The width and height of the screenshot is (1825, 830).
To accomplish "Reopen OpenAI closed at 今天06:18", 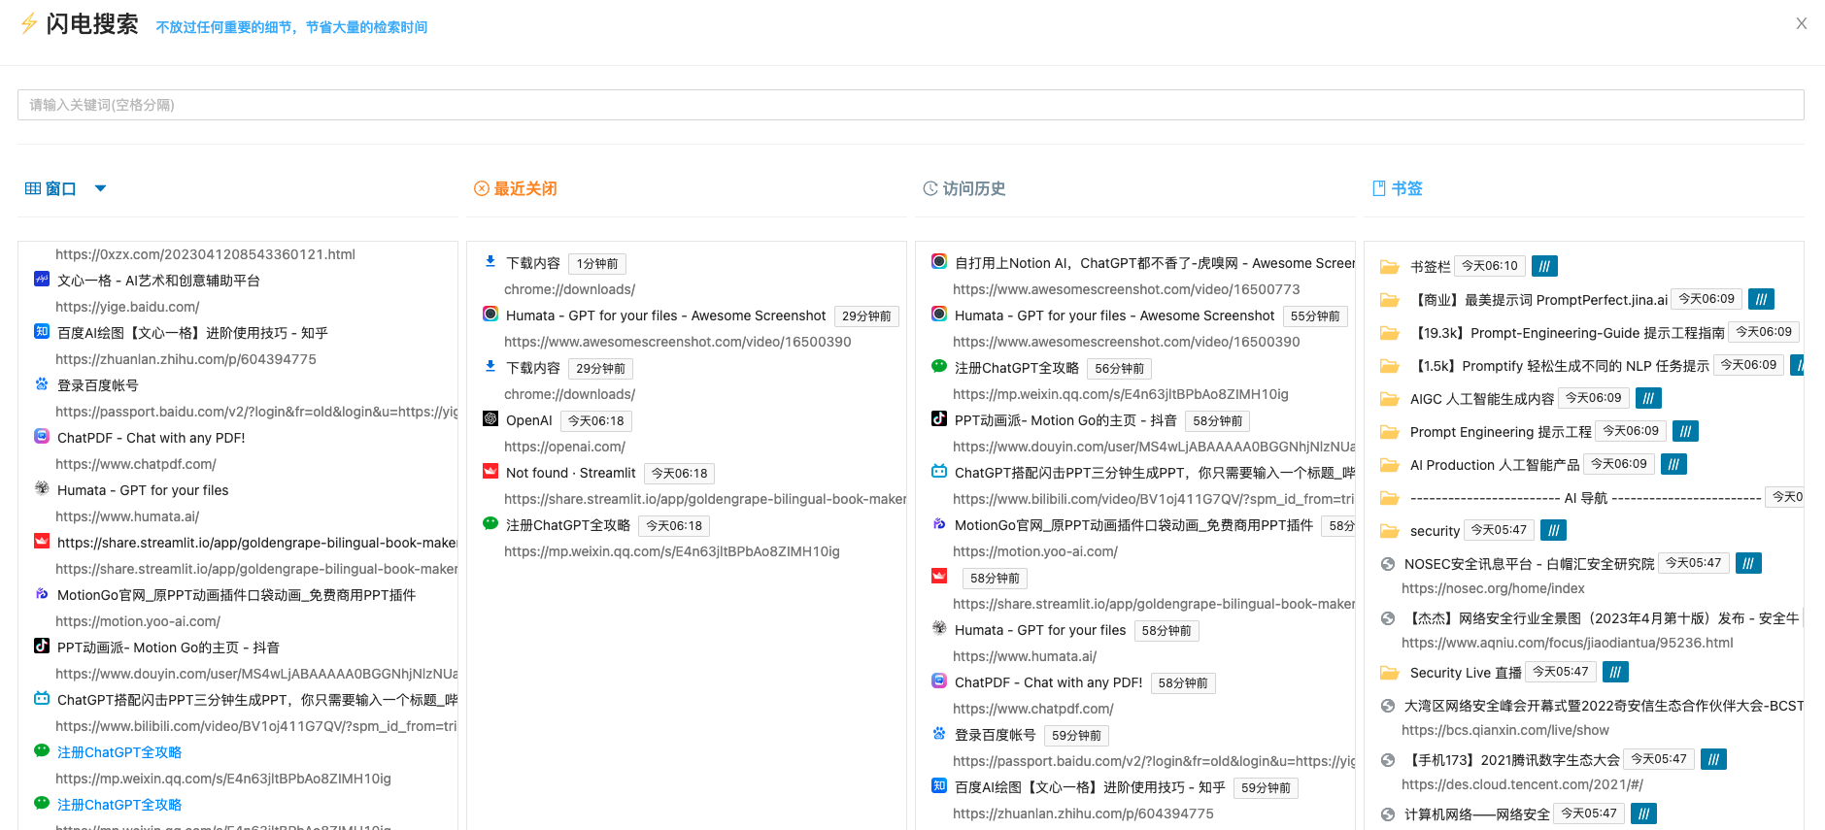I will tap(529, 420).
